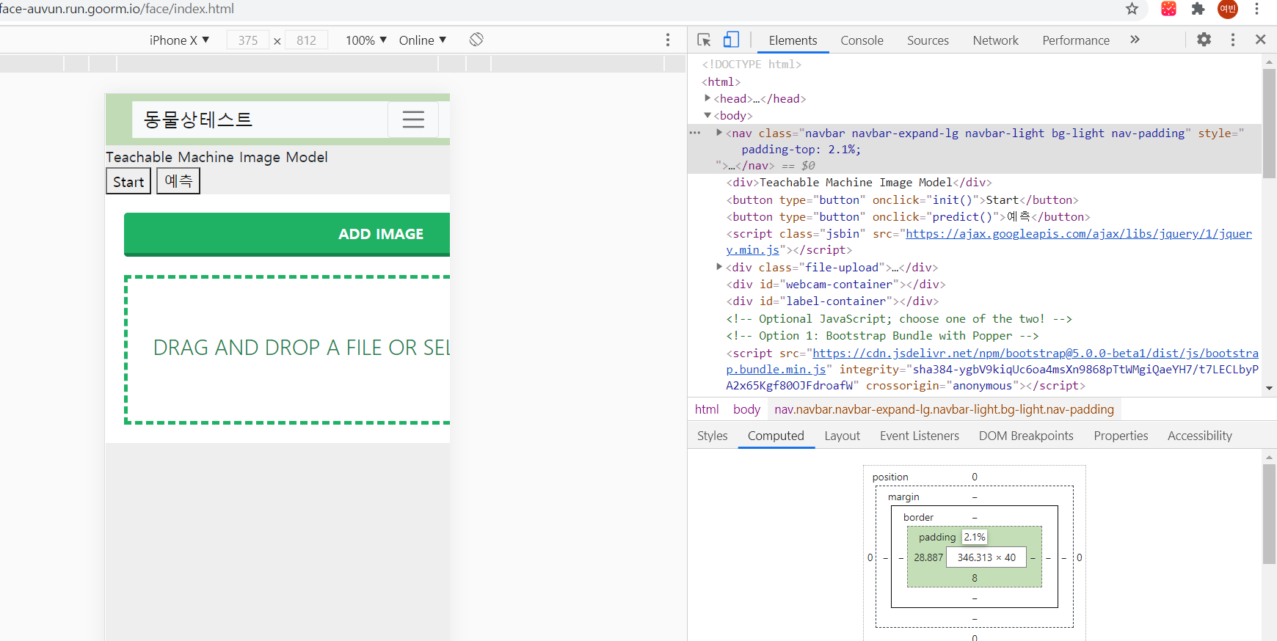Screen dimensions: 1277x641
Task: Click the green ADD IMAGE button
Action: [x=287, y=235]
